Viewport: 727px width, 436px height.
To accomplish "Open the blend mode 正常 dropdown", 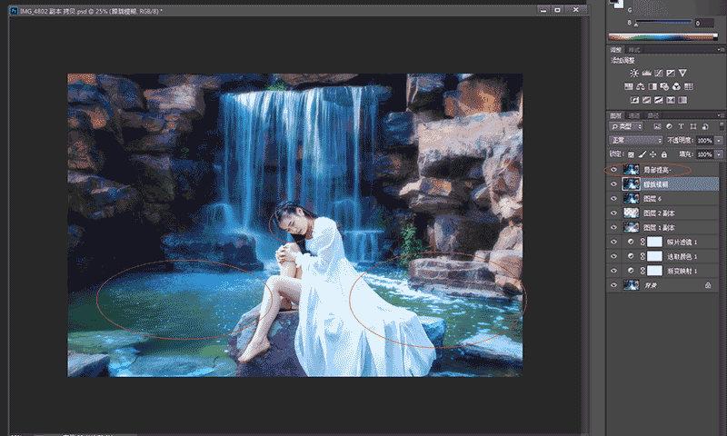I will 635,141.
